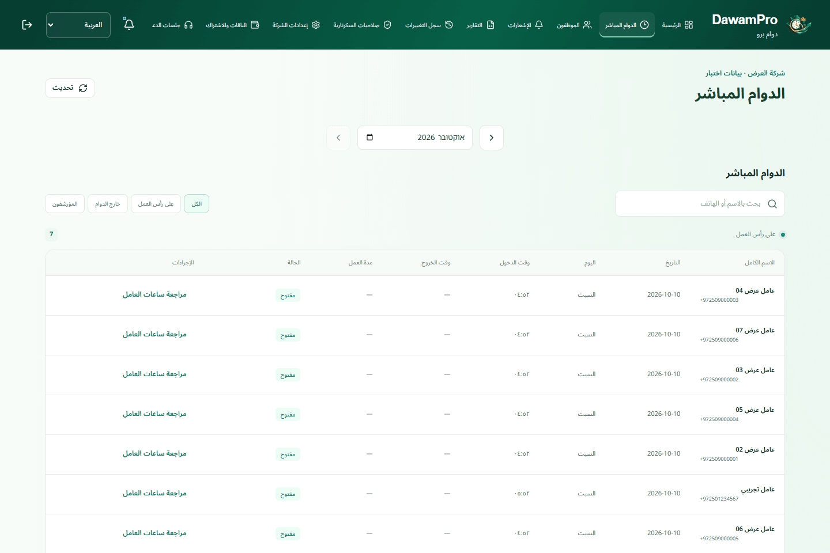Click the gear icon of إعدادات الشركة
830x553 pixels.
316,25
